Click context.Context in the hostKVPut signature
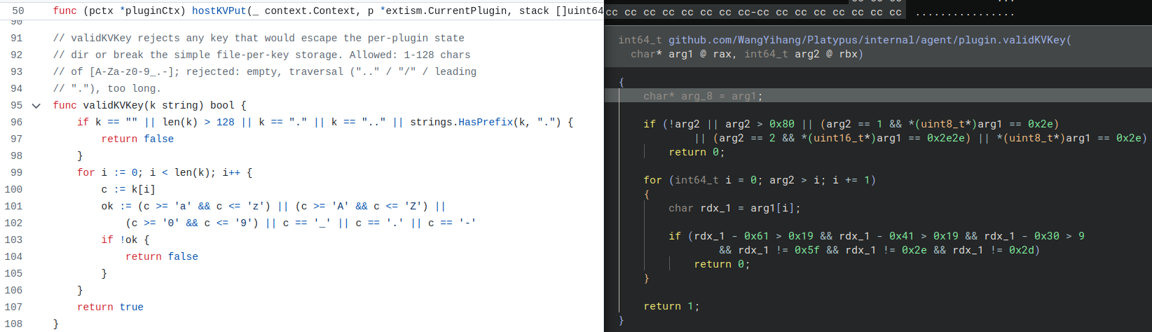 [313, 11]
